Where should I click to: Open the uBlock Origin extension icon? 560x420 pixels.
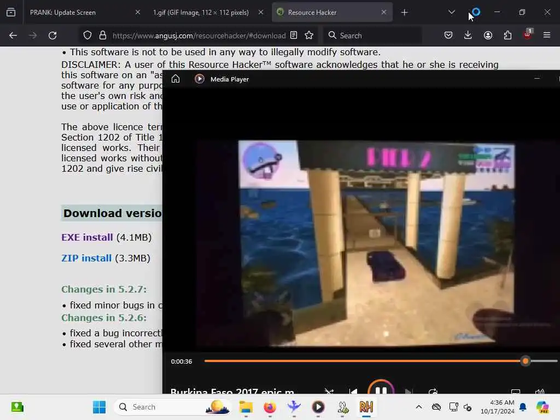tap(528, 34)
